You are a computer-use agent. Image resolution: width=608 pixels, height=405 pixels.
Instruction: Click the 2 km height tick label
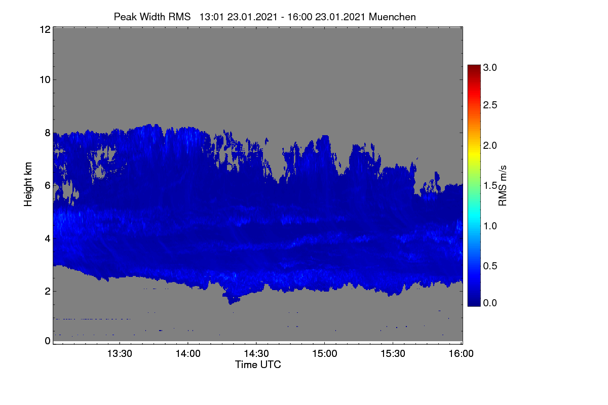(x=48, y=291)
